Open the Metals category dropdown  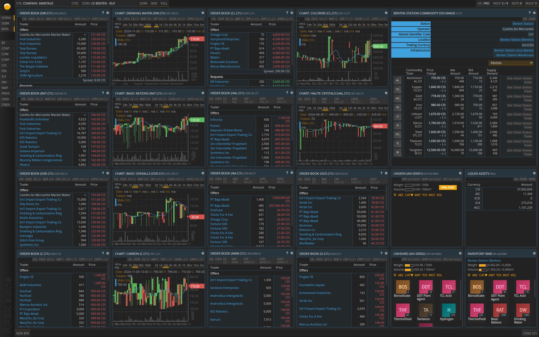pos(511,63)
